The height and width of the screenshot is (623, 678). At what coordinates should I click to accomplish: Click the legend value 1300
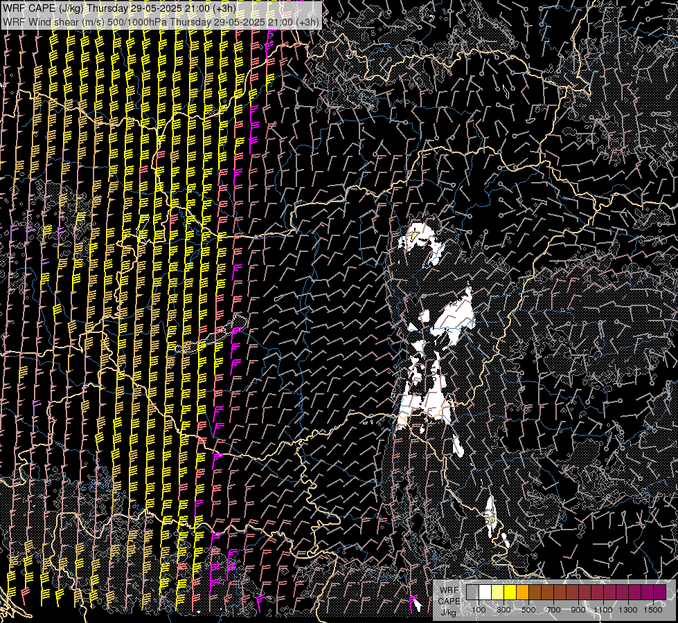pyautogui.click(x=628, y=610)
